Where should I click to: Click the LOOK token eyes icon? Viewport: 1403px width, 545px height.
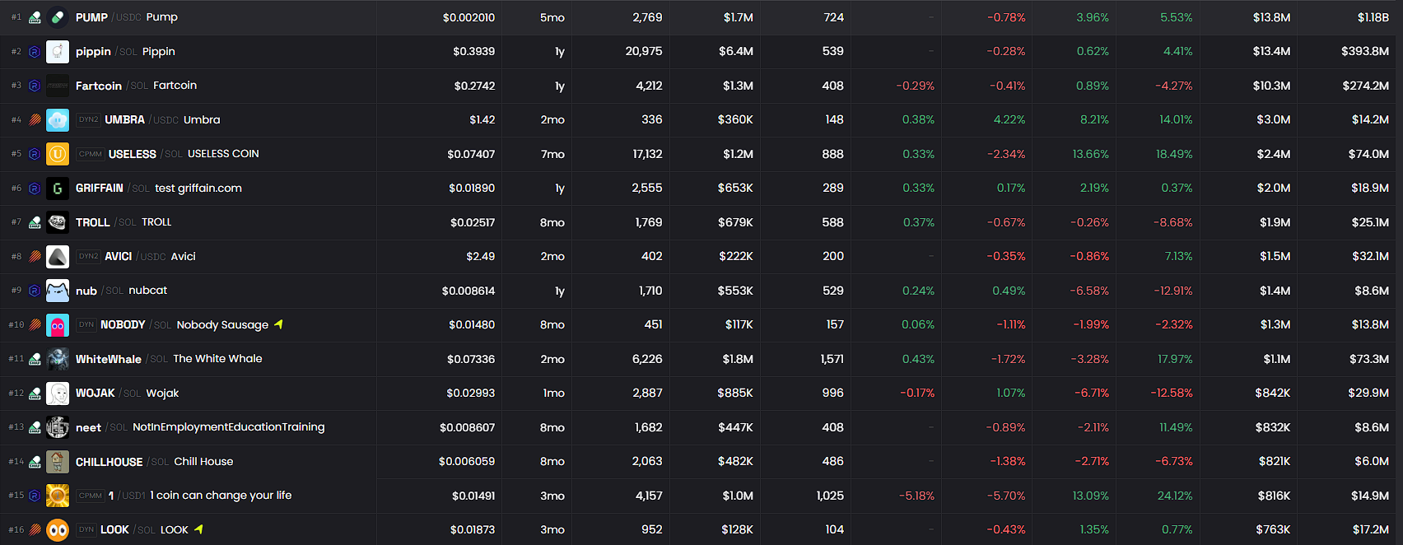point(58,530)
